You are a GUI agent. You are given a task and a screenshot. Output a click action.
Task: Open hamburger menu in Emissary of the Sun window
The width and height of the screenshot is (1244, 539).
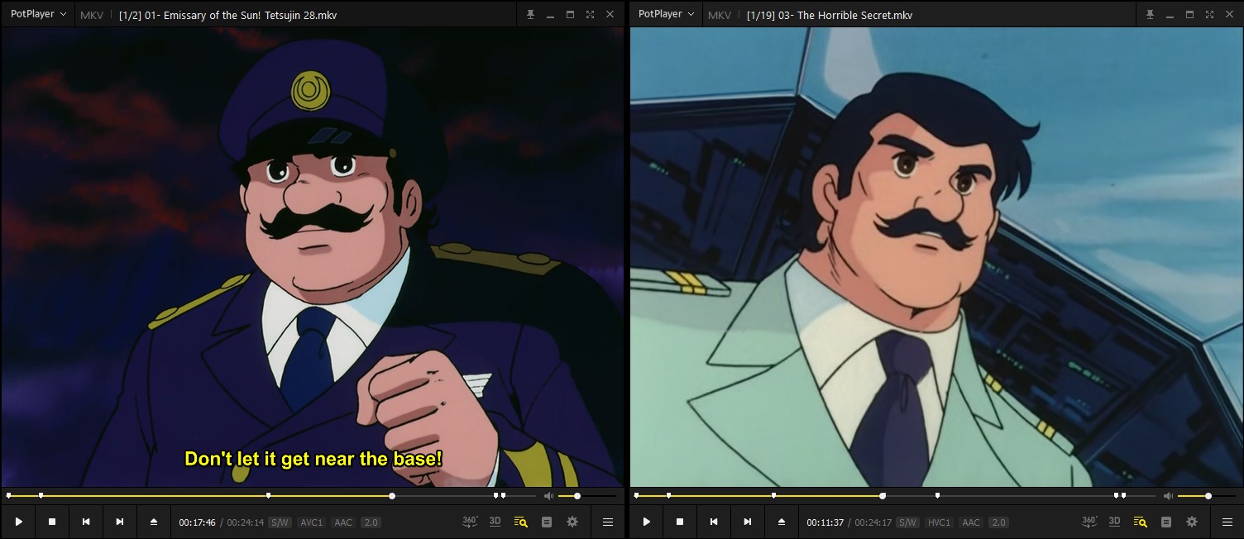(608, 522)
